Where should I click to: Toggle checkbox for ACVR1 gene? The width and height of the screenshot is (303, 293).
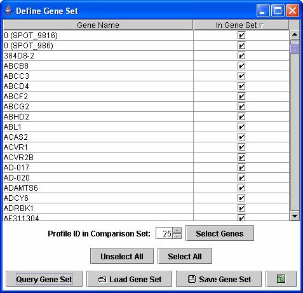coord(241,147)
